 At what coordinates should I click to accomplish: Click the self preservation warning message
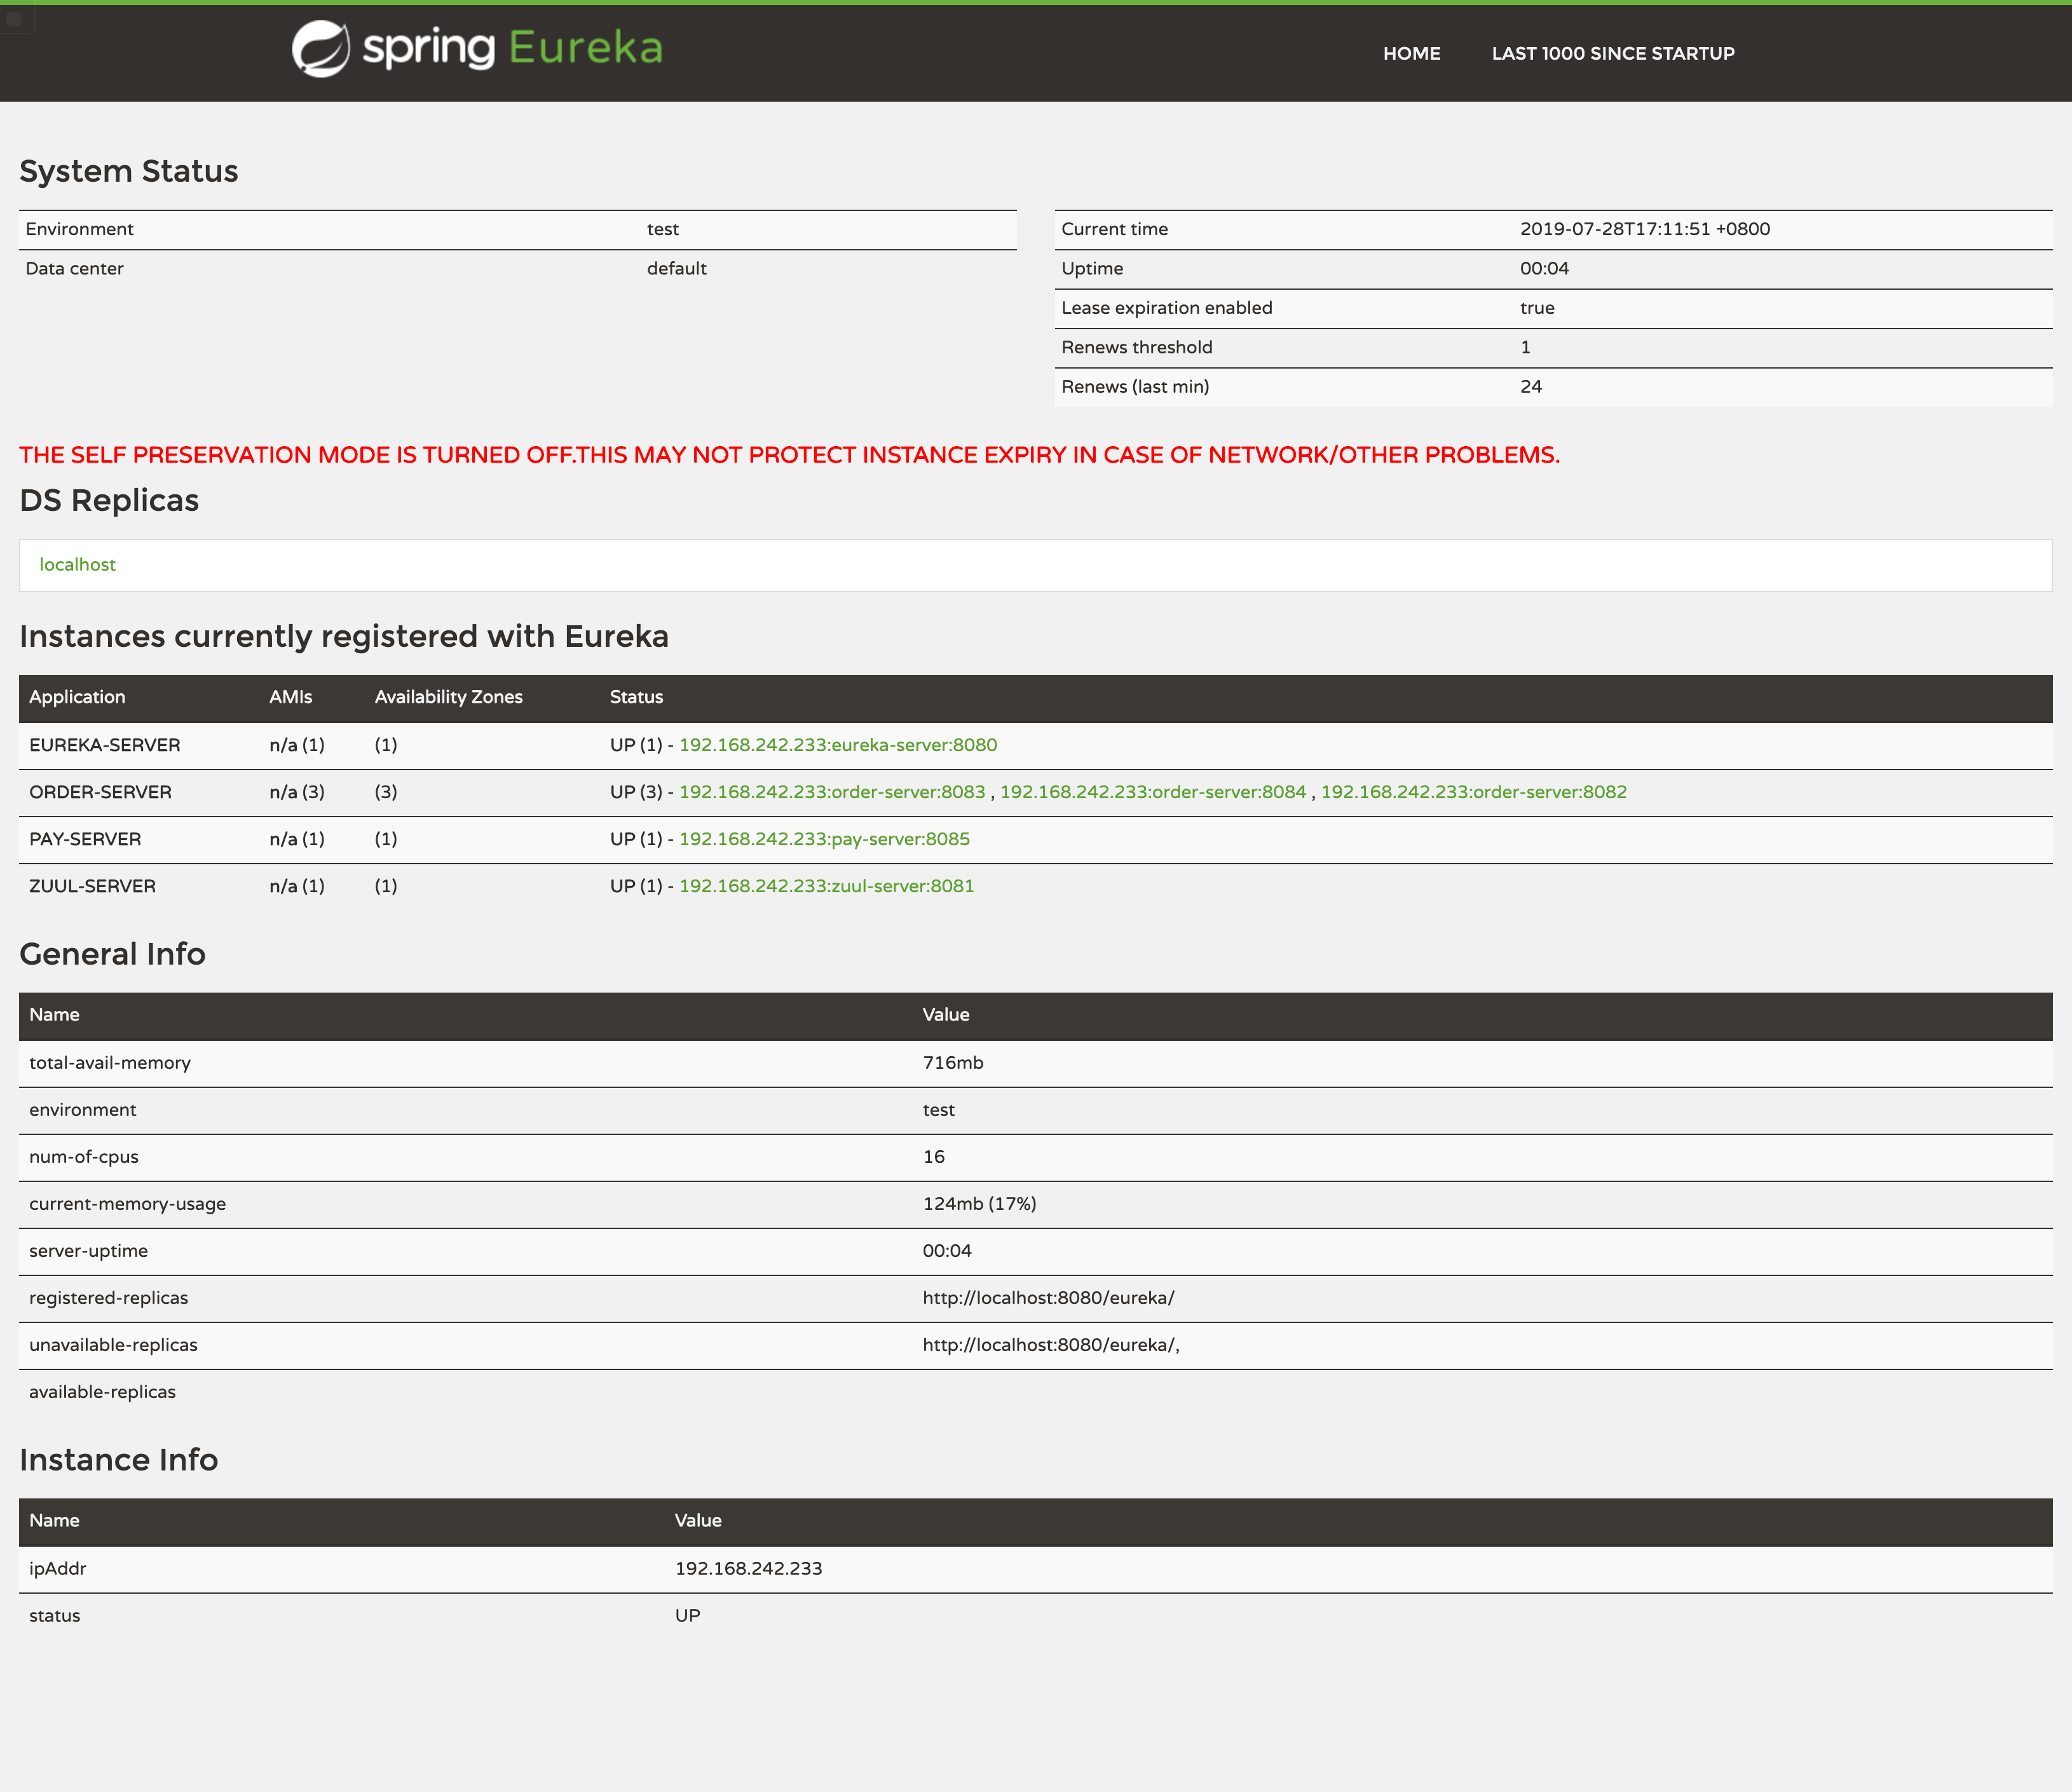(789, 455)
